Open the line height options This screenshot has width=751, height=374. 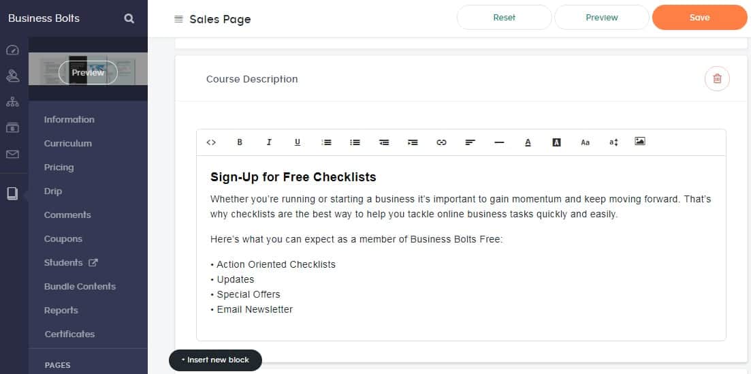(613, 142)
